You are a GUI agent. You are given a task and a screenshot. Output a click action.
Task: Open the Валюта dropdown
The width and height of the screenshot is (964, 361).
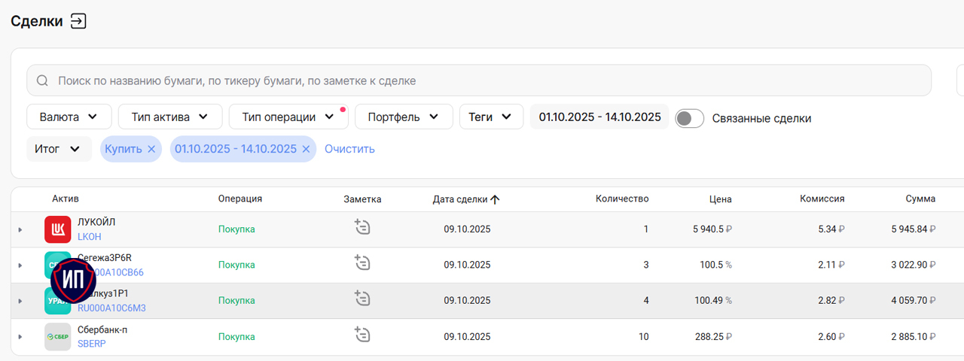pos(69,117)
